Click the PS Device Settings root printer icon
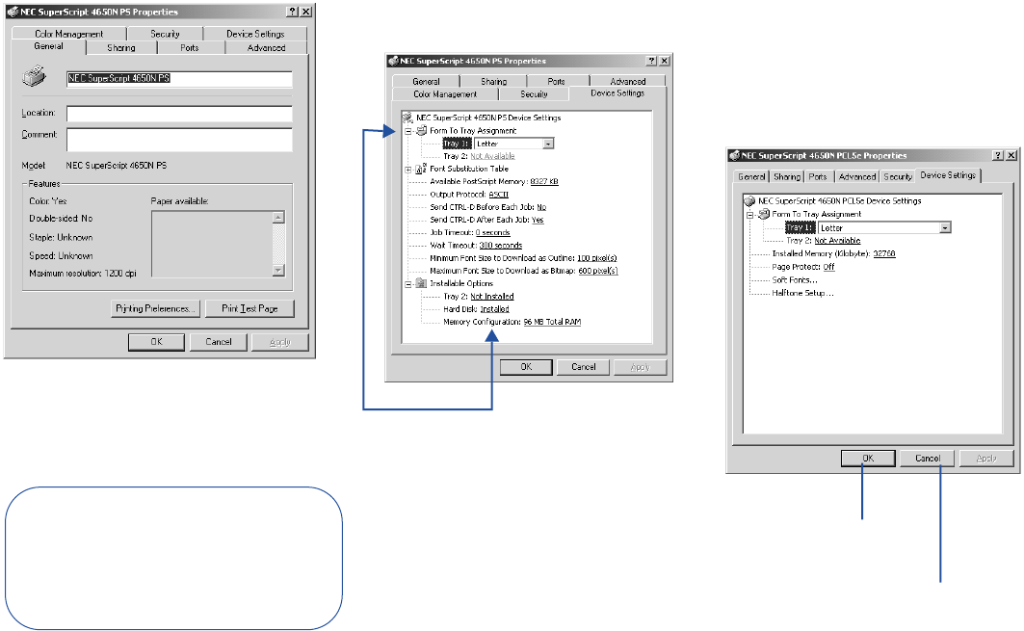 (x=407, y=118)
